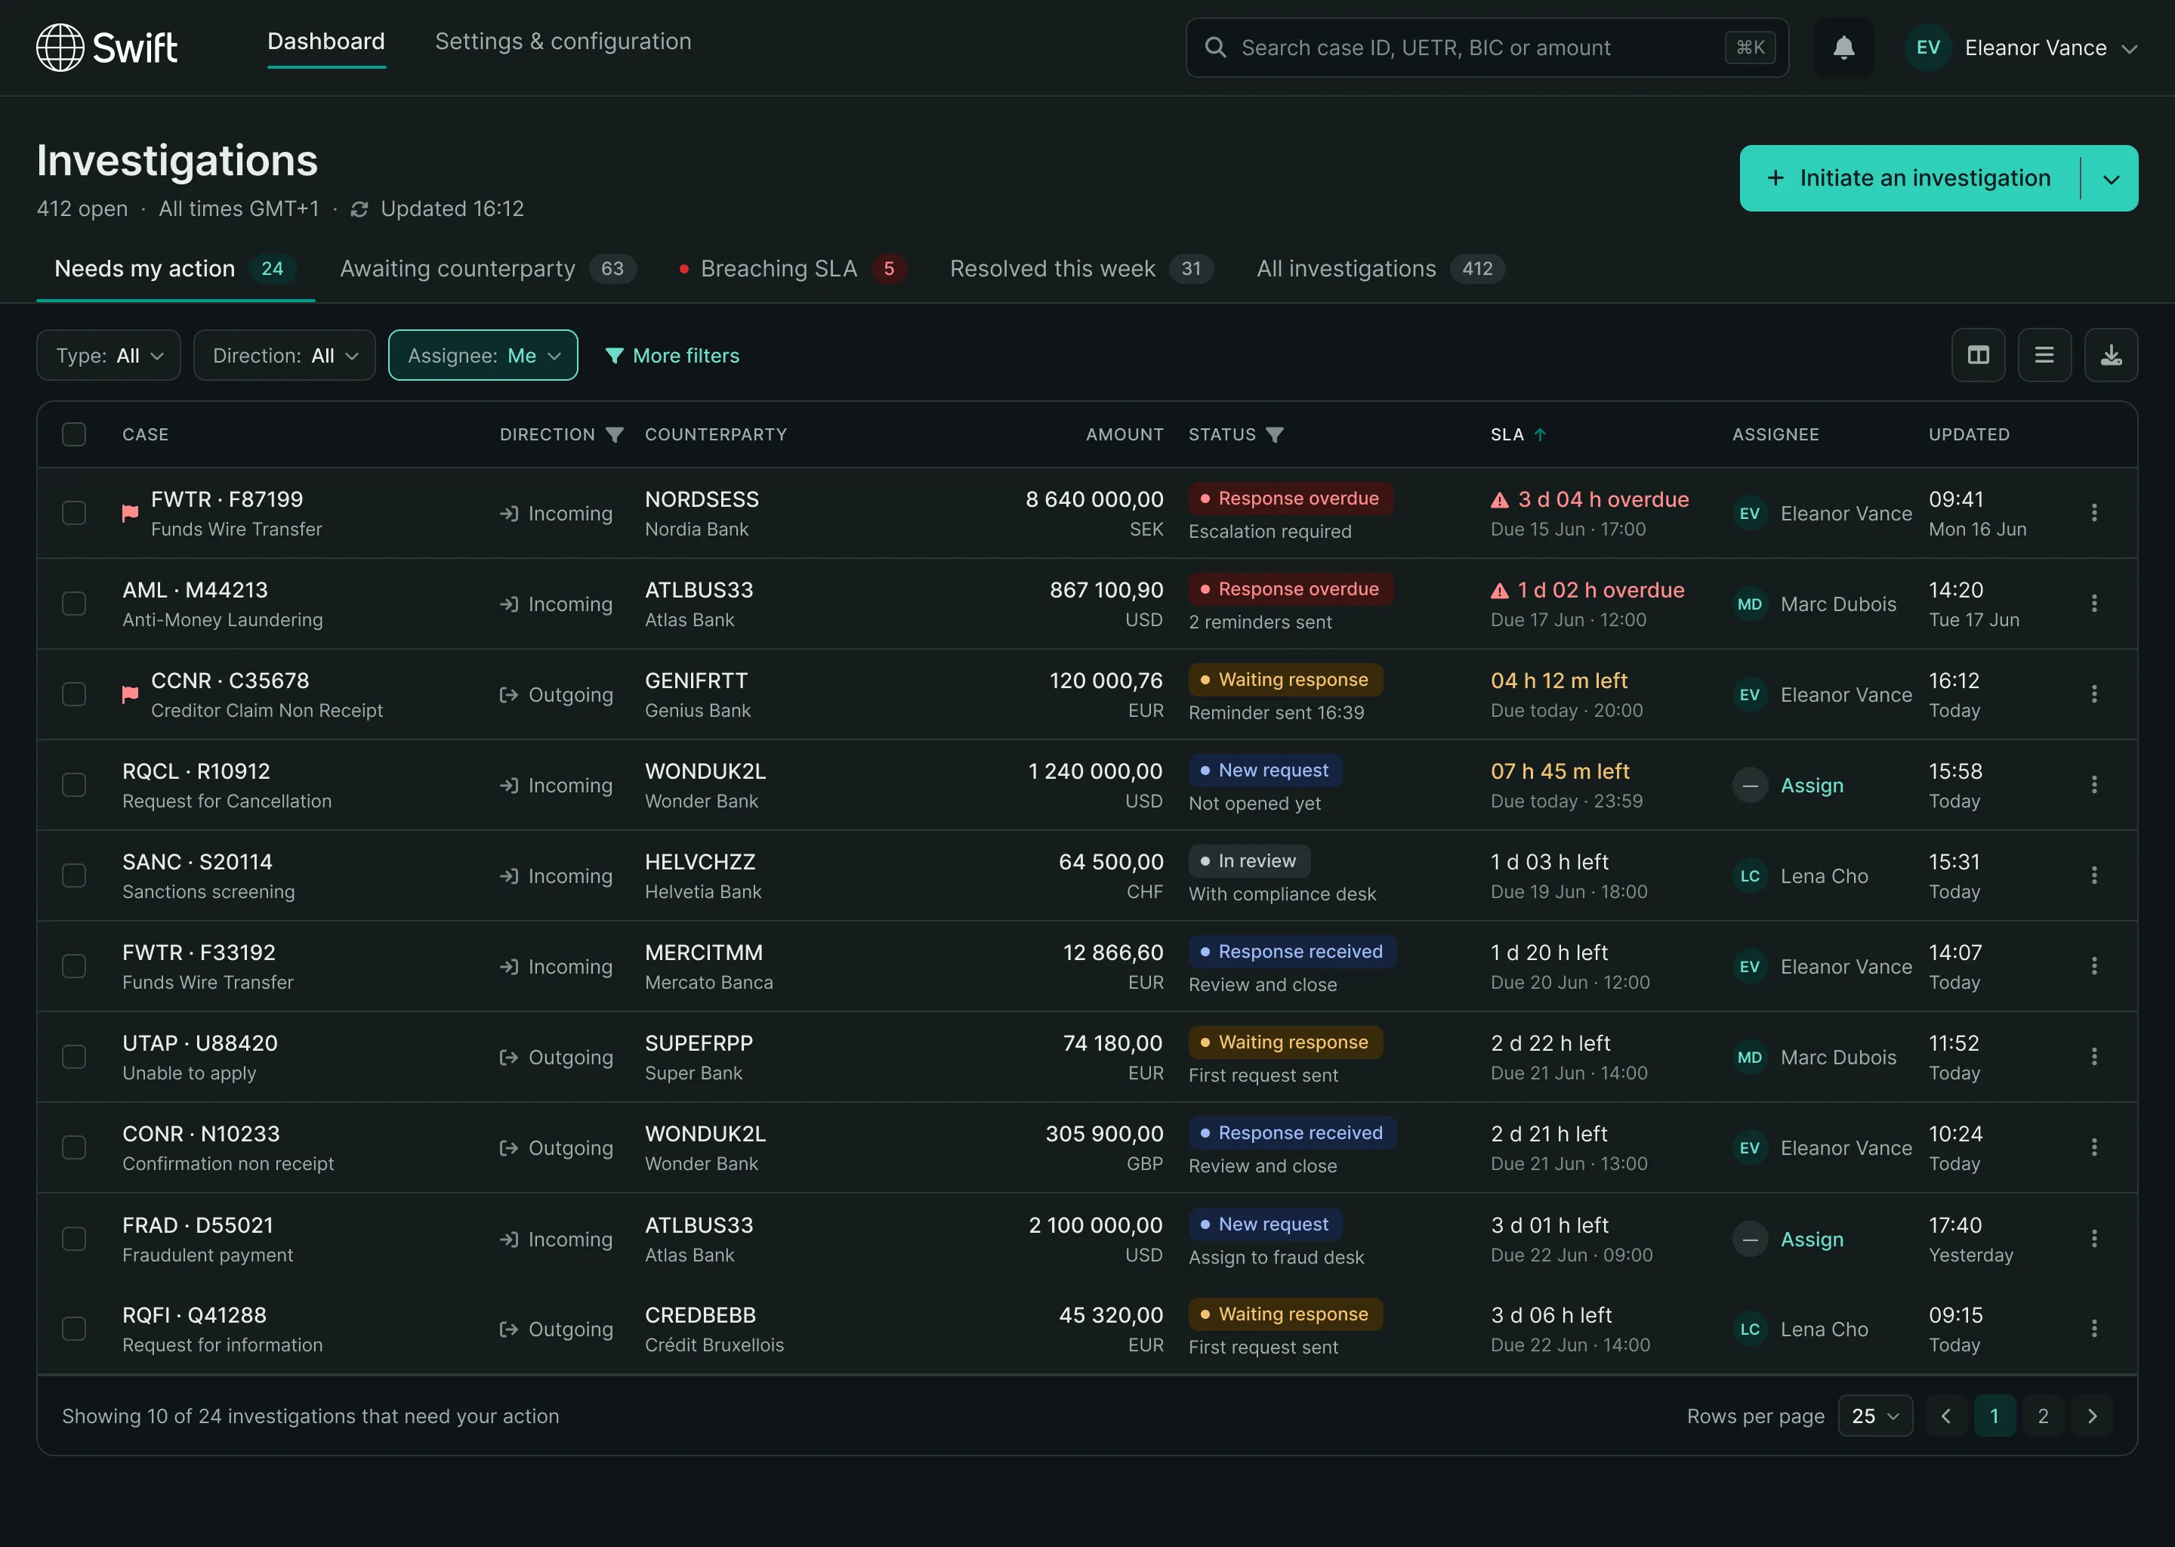Open Settings & configuration tab
The image size is (2175, 1547).
[x=563, y=41]
